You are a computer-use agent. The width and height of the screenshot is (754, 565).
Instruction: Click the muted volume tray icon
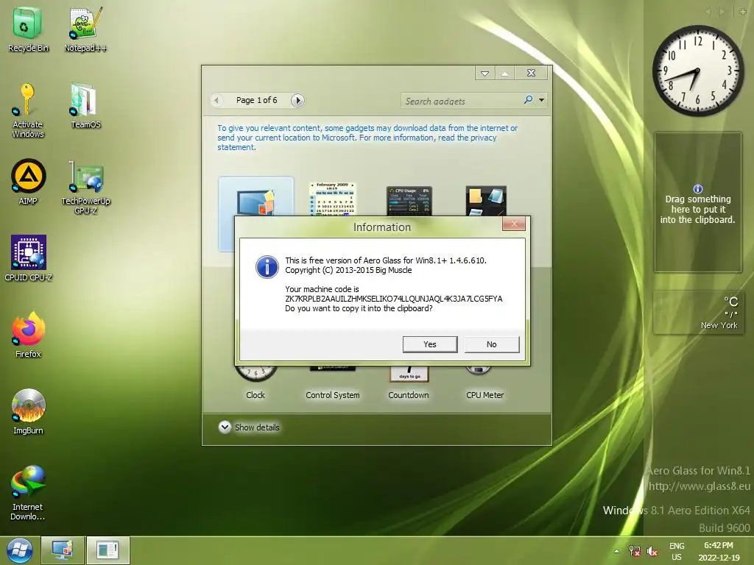(652, 551)
